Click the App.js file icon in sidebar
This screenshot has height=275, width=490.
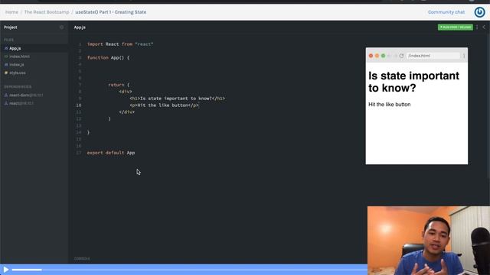pyautogui.click(x=6, y=48)
